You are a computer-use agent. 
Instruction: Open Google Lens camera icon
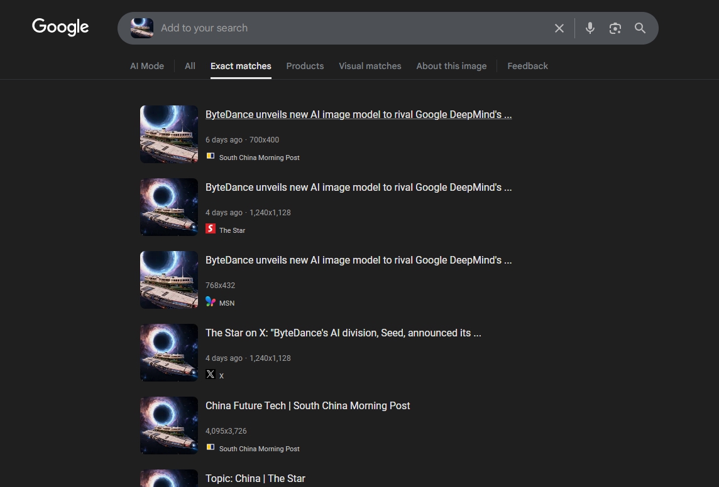[615, 28]
